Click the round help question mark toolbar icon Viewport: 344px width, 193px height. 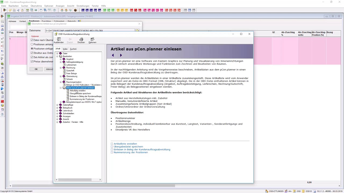[x=55, y=10]
